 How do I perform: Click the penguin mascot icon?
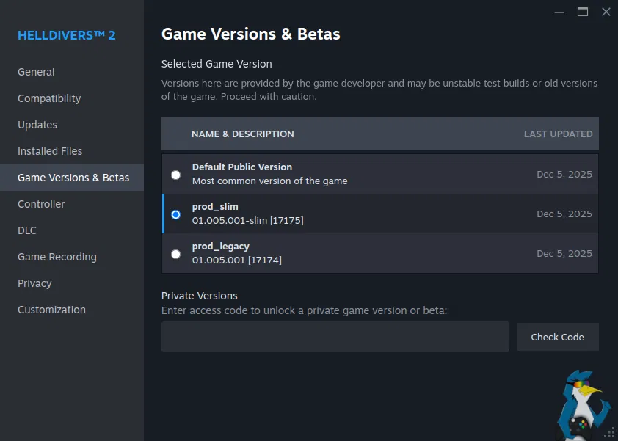[583, 405]
